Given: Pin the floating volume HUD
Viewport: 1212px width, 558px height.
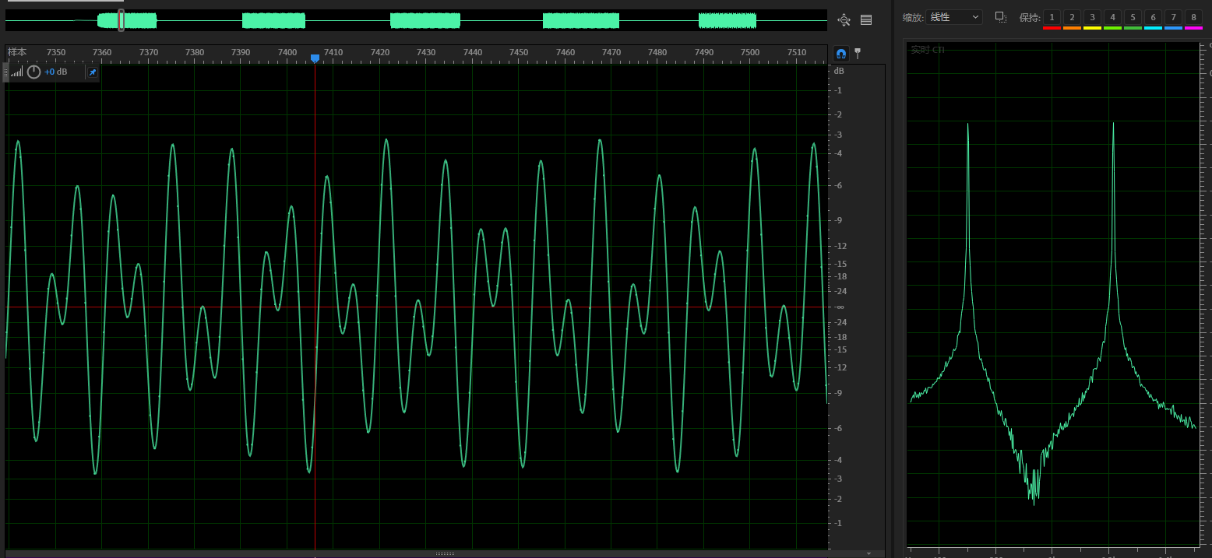Looking at the screenshot, I should click(x=92, y=72).
